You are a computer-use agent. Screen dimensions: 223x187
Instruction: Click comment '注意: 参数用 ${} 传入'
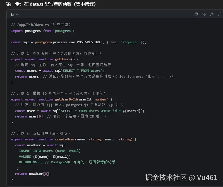[69, 105]
